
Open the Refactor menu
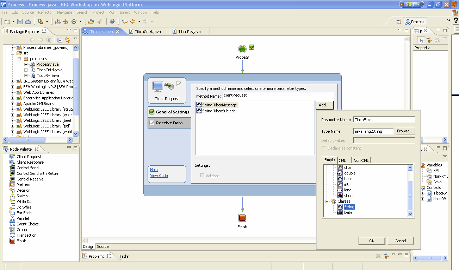[x=45, y=12]
